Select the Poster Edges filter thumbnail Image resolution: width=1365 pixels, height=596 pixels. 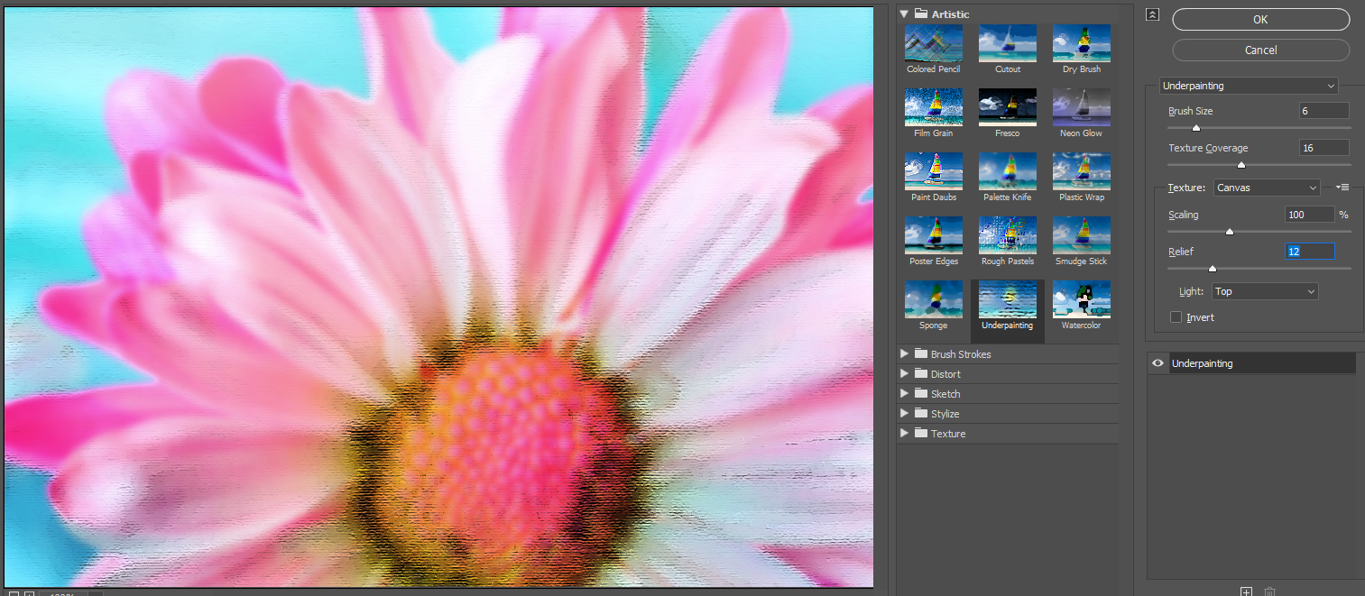tap(933, 235)
